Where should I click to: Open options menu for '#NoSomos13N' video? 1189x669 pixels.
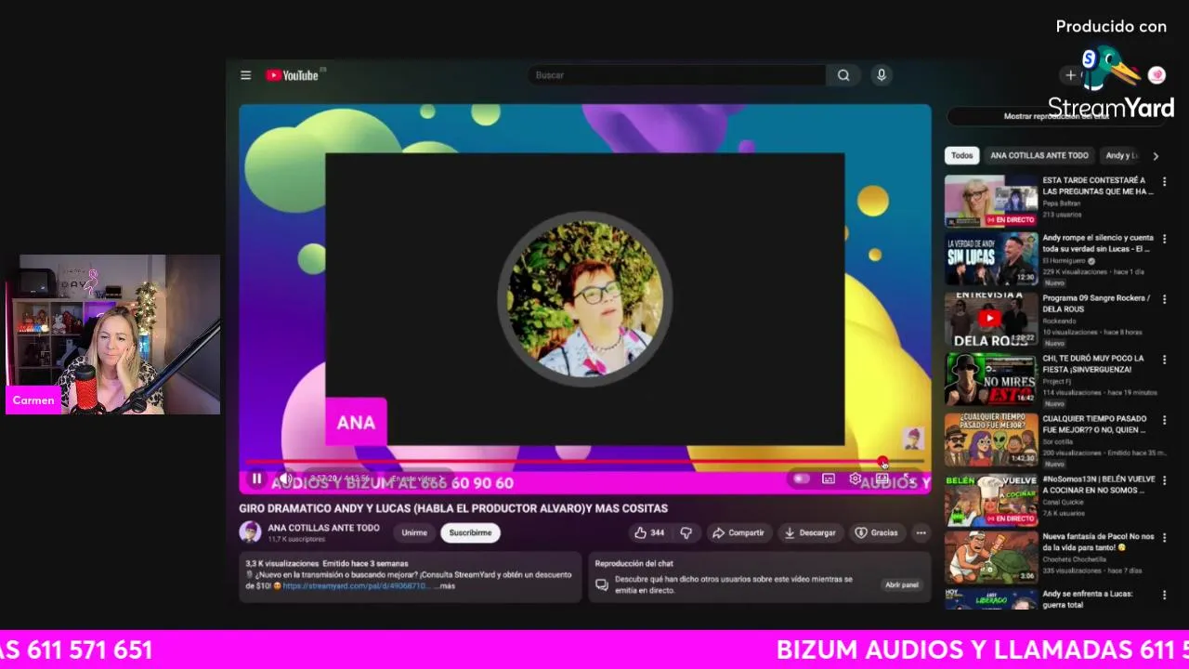1164,479
